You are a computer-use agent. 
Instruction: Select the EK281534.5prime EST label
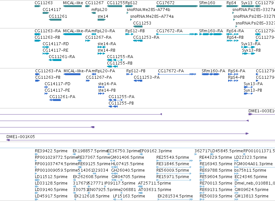pos(175,196)
